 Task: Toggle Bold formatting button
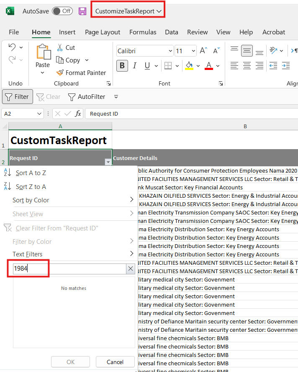click(122, 65)
